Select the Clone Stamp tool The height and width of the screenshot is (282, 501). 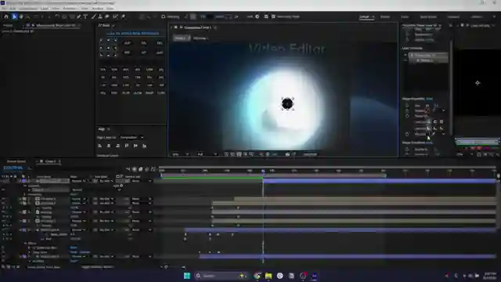[x=100, y=16]
